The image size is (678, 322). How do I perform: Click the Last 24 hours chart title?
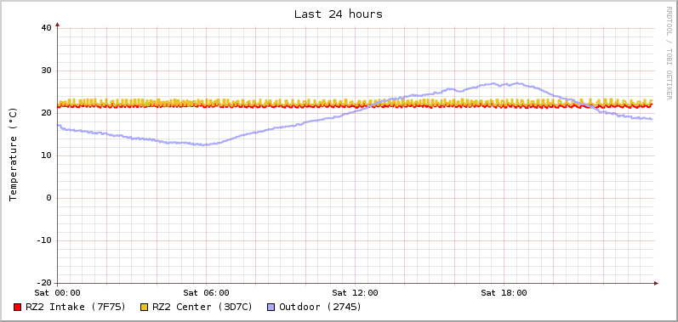[339, 14]
